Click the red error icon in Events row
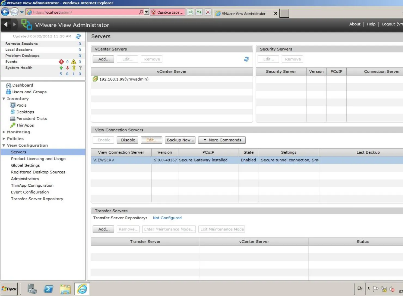Viewport: 403px width, 296px height. pos(61,62)
